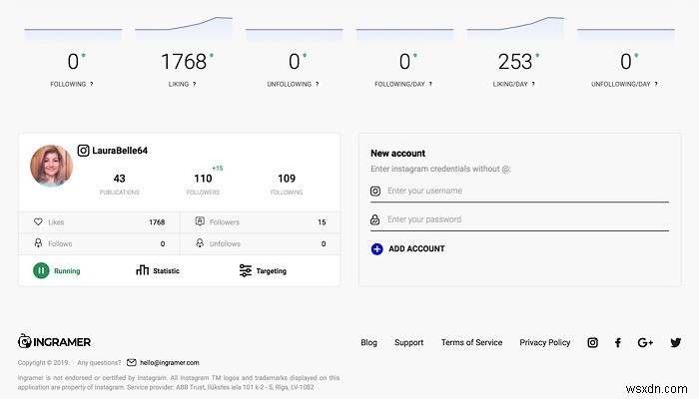Click the hello@ingramer.com email link
699x399 pixels.
pos(170,362)
